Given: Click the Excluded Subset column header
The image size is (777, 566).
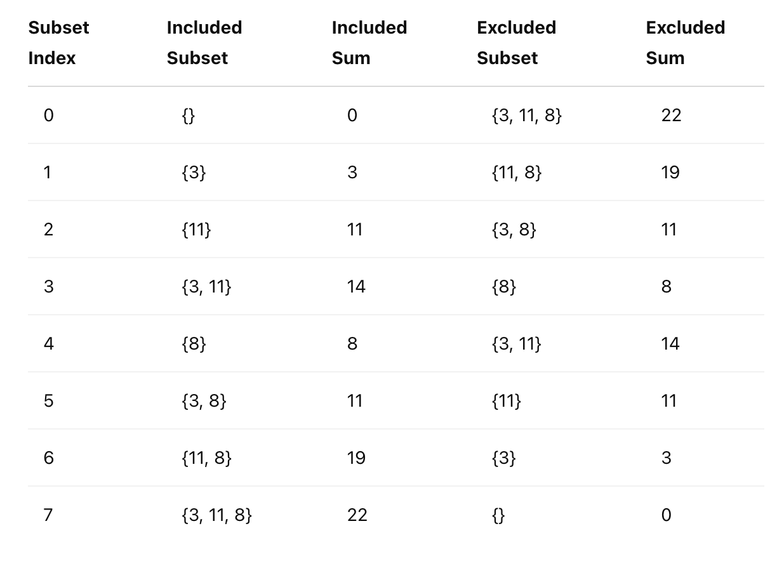Looking at the screenshot, I should pos(517,43).
